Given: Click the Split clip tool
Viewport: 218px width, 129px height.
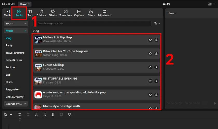Looking at the screenshot, I should 36,114.
